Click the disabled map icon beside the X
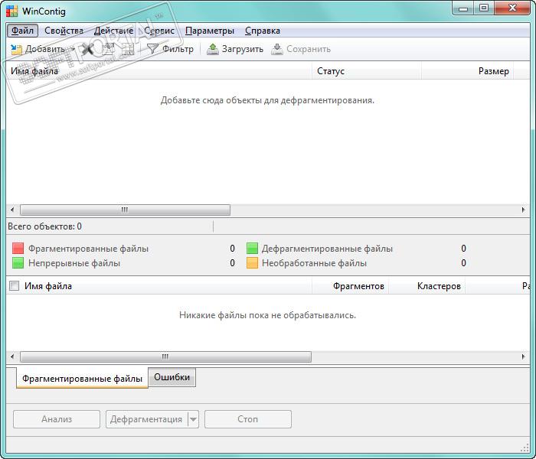The height and width of the screenshot is (459, 536). (108, 49)
